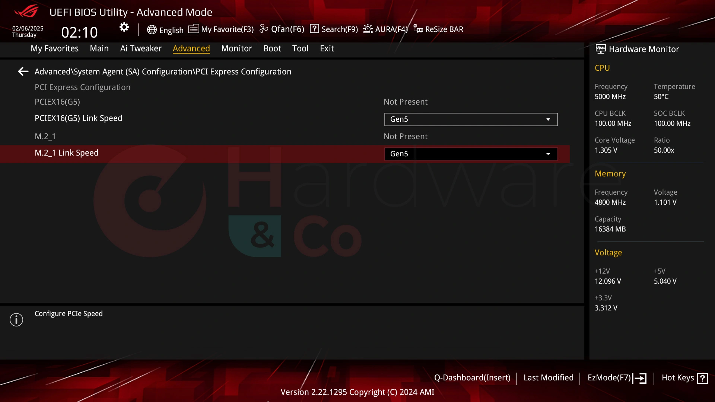The image size is (715, 402).
Task: Click Not Present status of PCIEX16(G5)
Action: pos(406,102)
